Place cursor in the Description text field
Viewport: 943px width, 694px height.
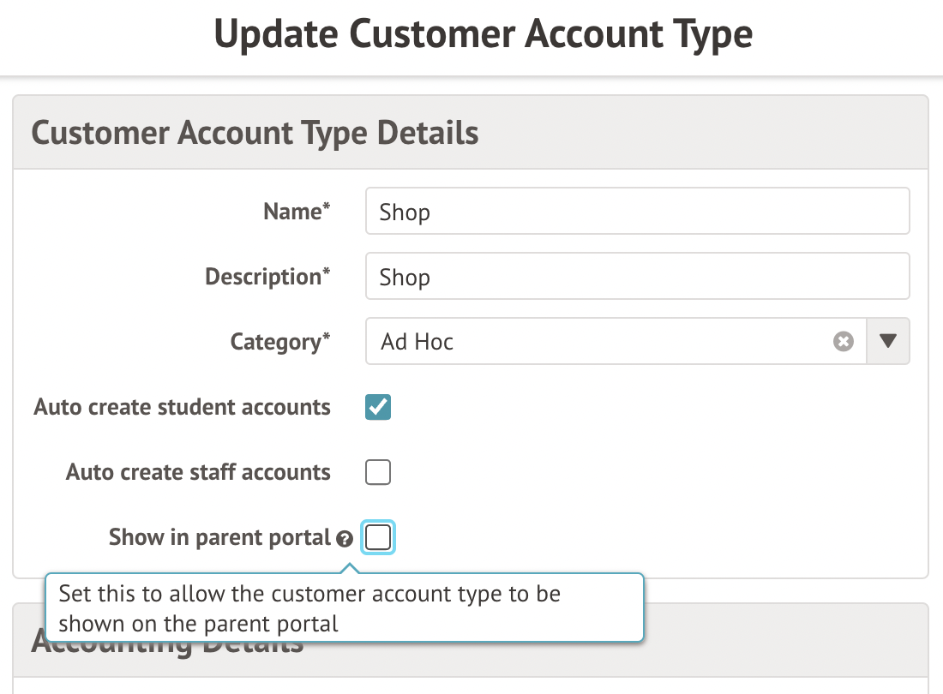tap(636, 277)
